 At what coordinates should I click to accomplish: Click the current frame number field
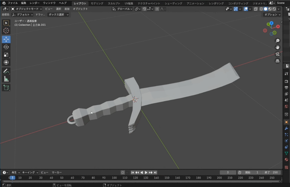[x=228, y=172]
